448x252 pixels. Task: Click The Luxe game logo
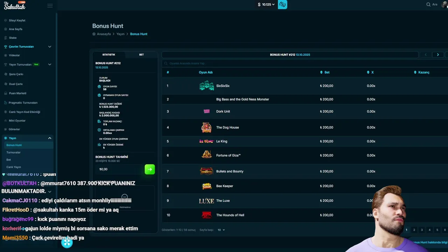[x=206, y=201]
